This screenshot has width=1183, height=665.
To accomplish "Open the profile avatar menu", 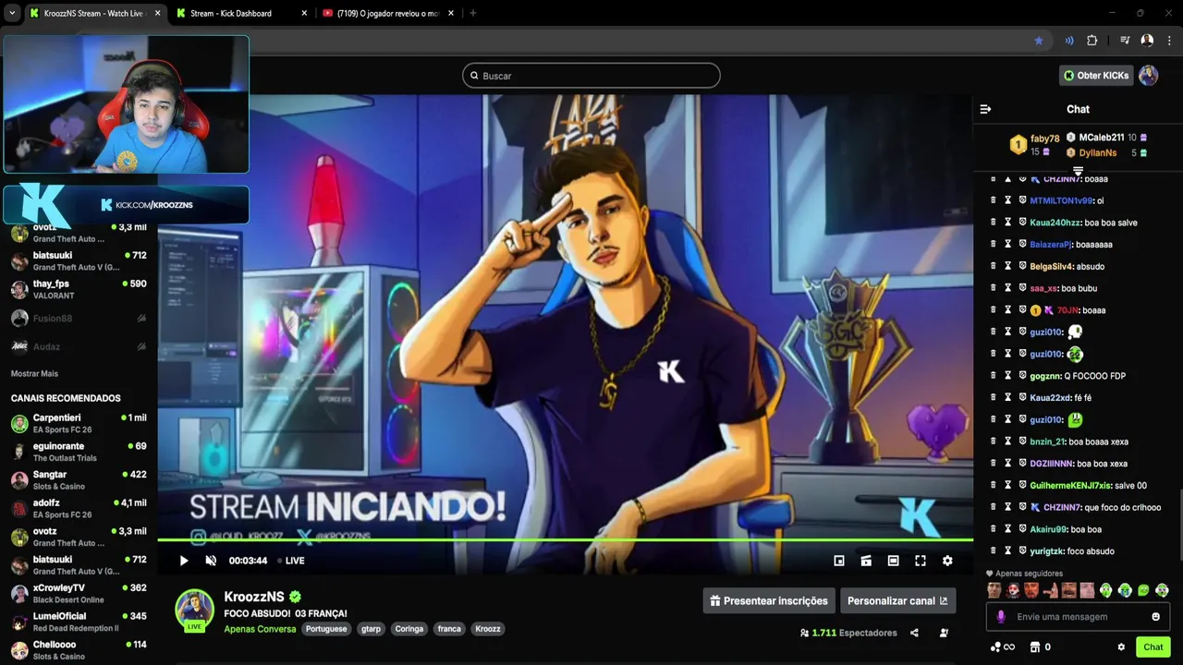I will 1149,76.
